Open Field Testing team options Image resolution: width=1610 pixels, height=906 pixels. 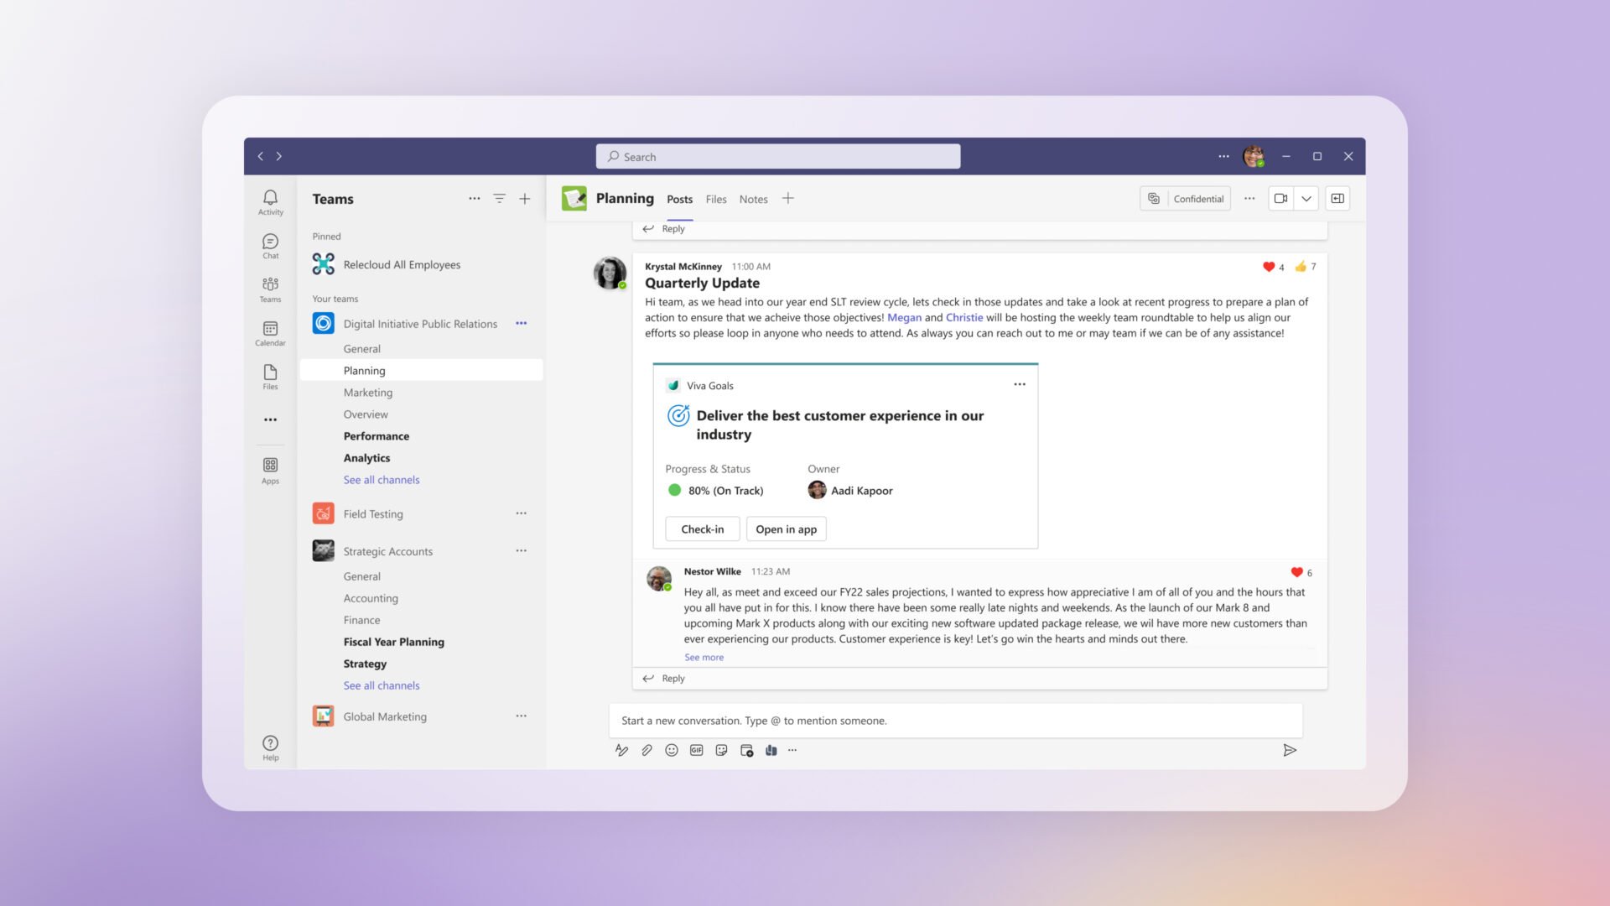coord(521,513)
